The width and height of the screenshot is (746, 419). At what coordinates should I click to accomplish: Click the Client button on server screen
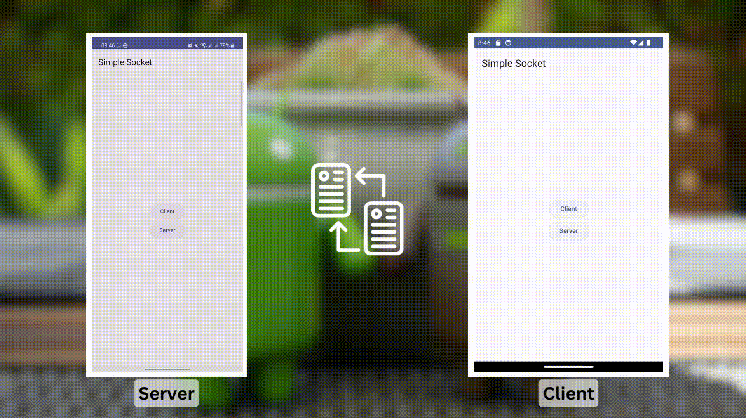167,211
